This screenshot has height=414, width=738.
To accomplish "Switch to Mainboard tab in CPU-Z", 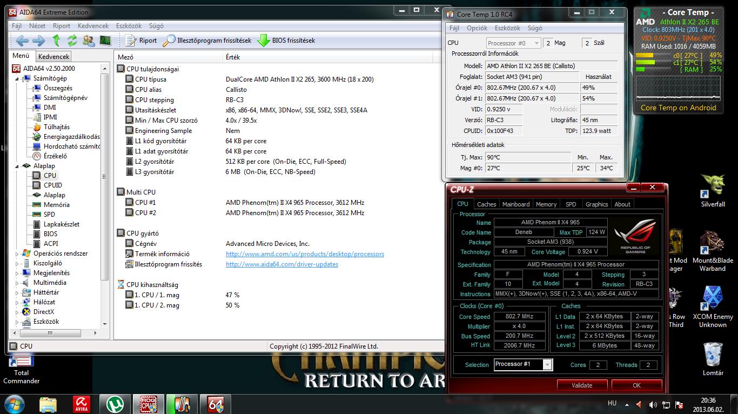I will click(516, 204).
